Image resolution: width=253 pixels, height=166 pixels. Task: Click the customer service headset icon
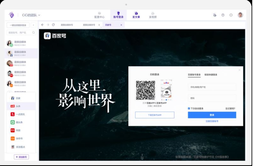pos(215,15)
